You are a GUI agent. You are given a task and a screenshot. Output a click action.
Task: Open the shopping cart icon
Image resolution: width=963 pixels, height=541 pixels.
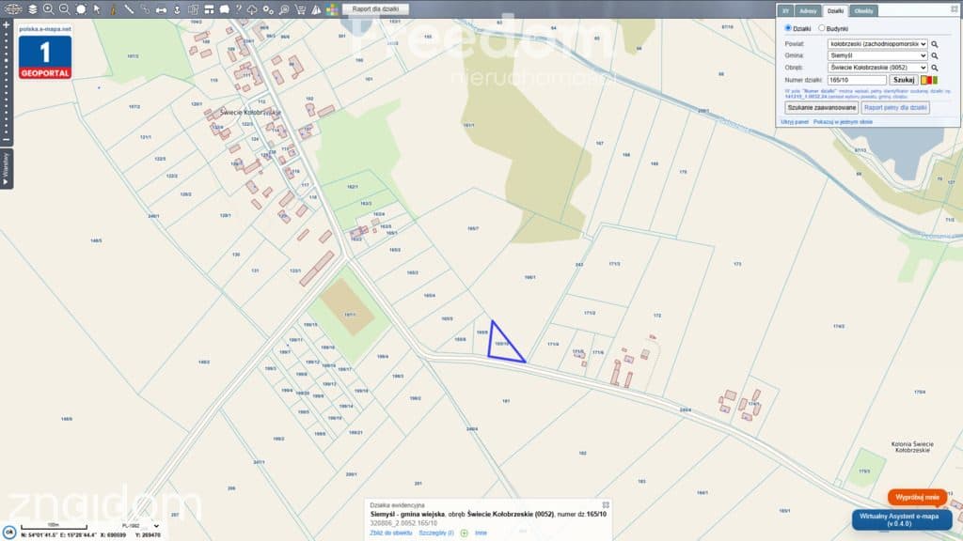pyautogui.click(x=300, y=9)
